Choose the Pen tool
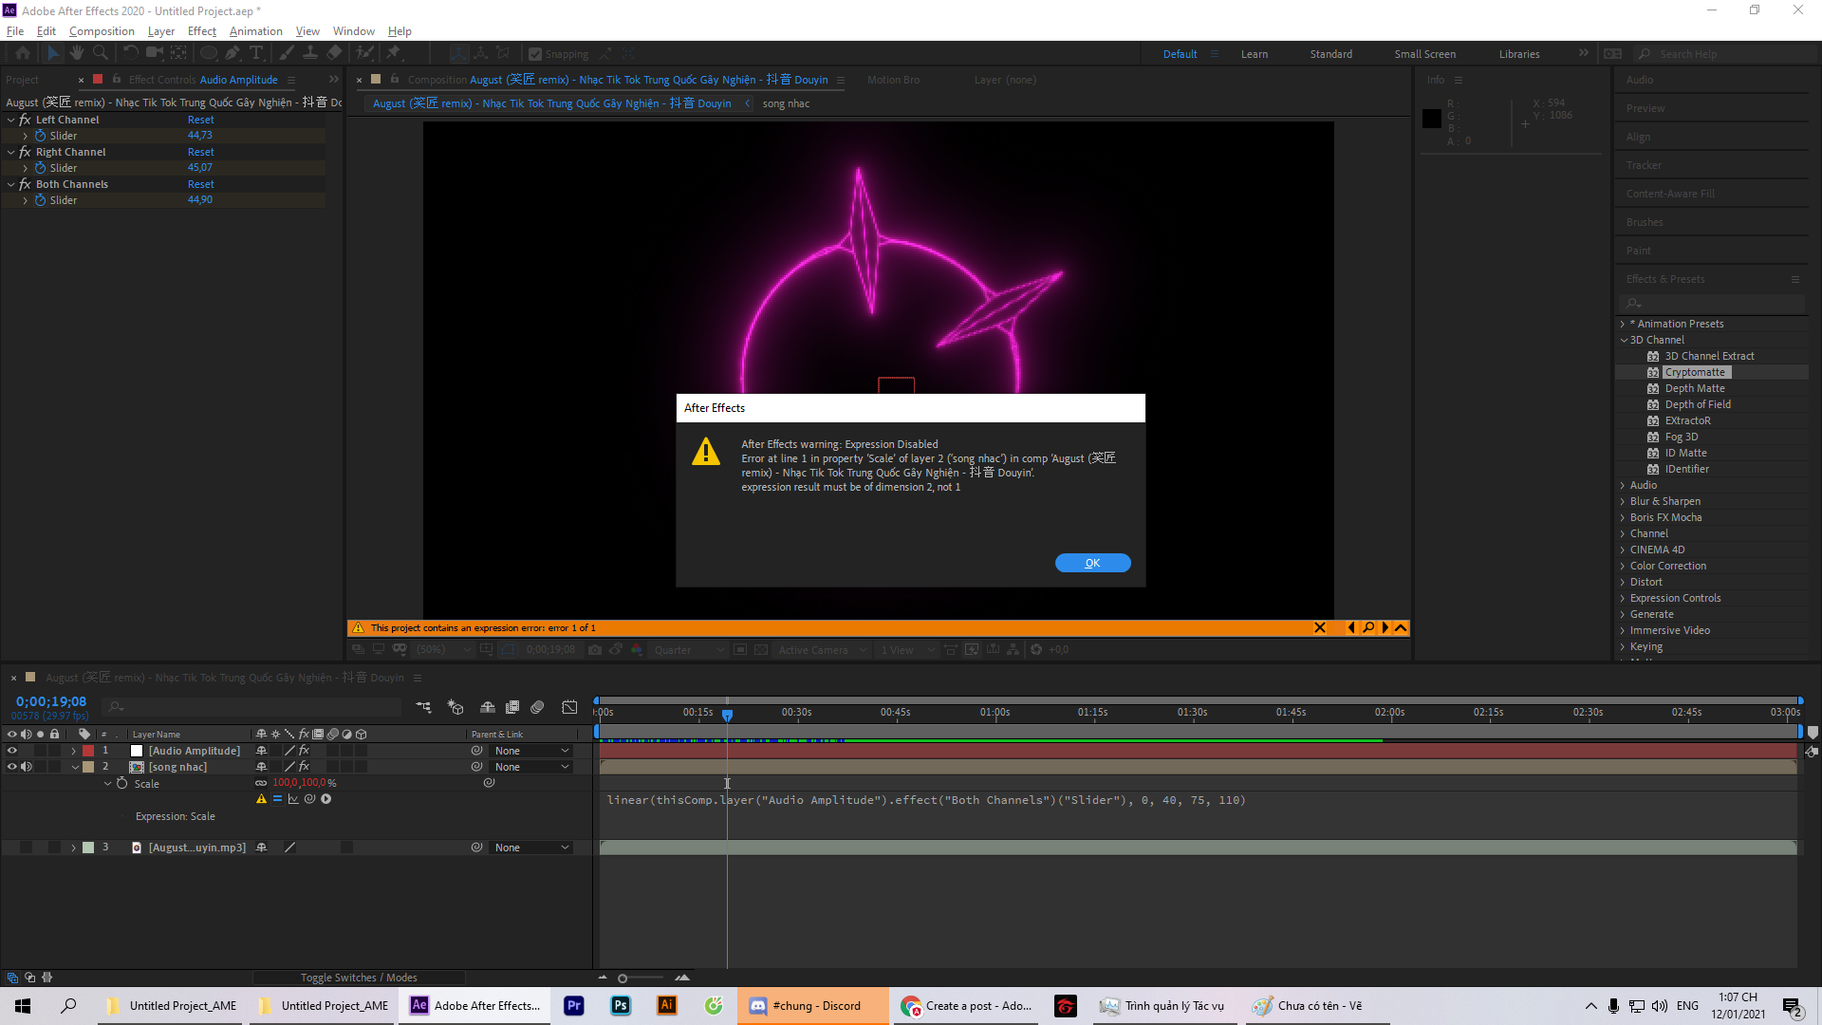 tap(232, 53)
